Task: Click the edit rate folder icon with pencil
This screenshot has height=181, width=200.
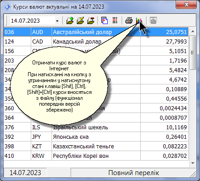Action: [x=80, y=20]
